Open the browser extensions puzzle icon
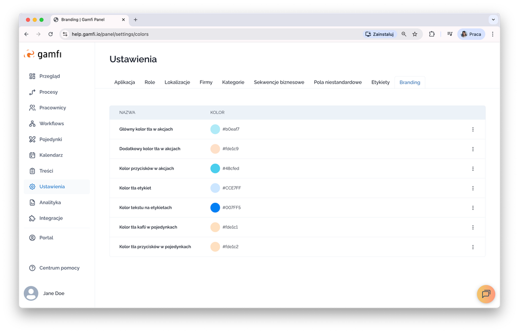Screen dimensions: 519x333 click(432, 34)
